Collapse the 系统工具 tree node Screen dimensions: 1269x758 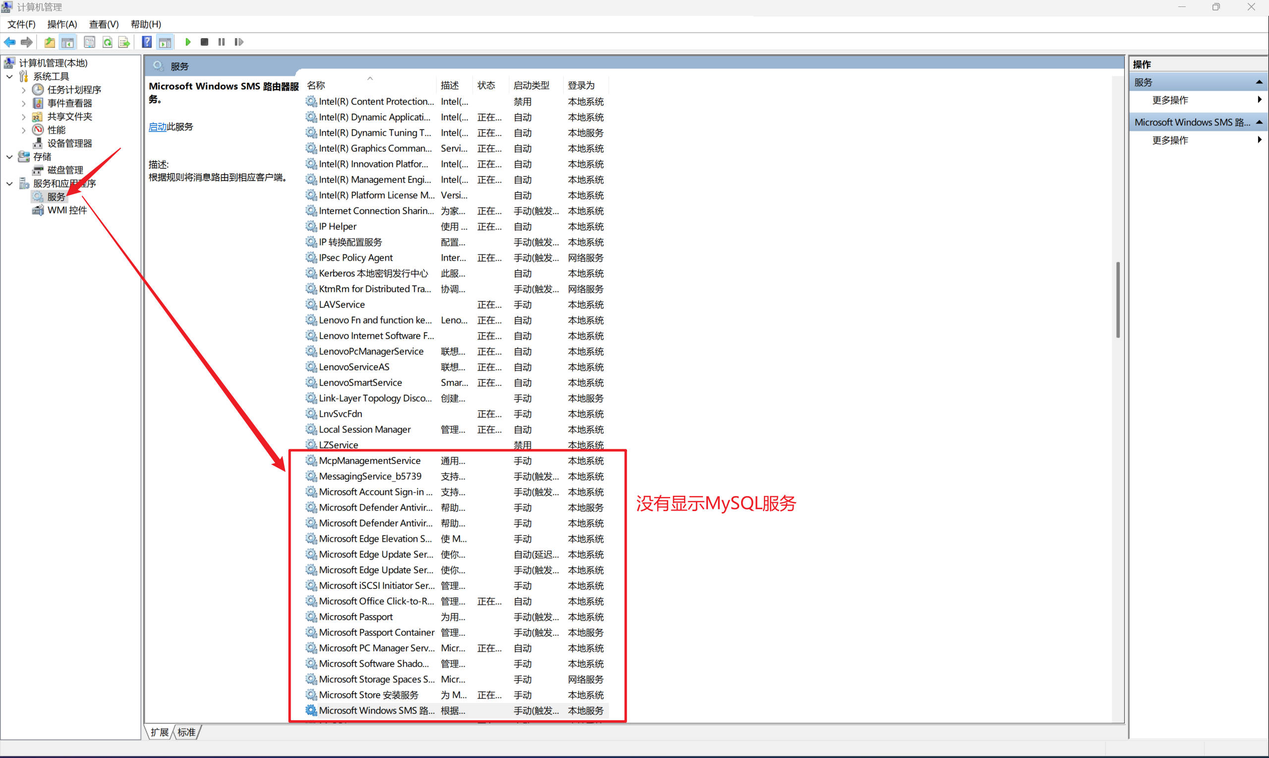10,77
